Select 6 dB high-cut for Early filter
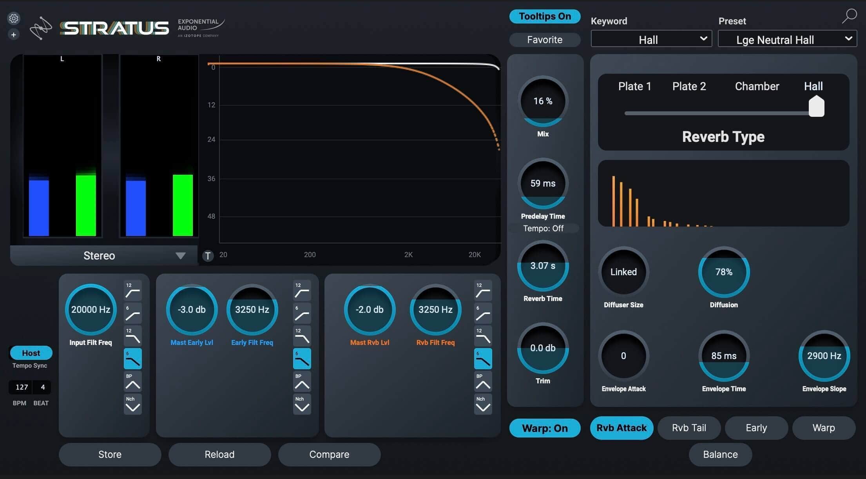 pyautogui.click(x=302, y=358)
